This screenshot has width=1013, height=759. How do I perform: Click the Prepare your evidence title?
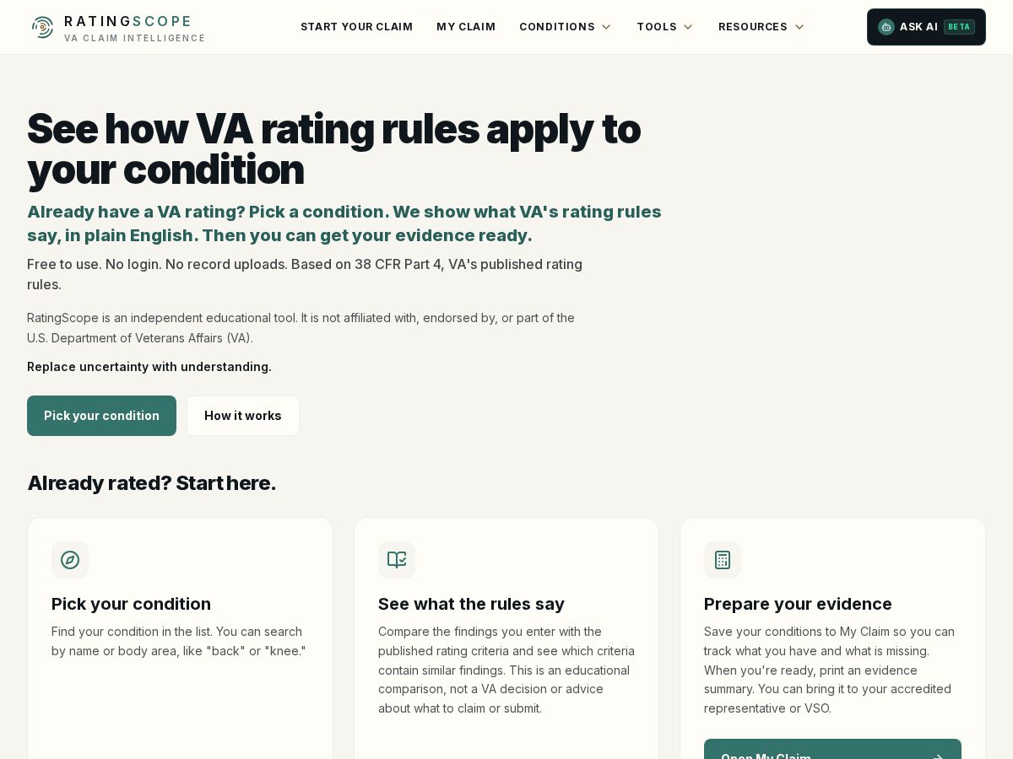[798, 604]
